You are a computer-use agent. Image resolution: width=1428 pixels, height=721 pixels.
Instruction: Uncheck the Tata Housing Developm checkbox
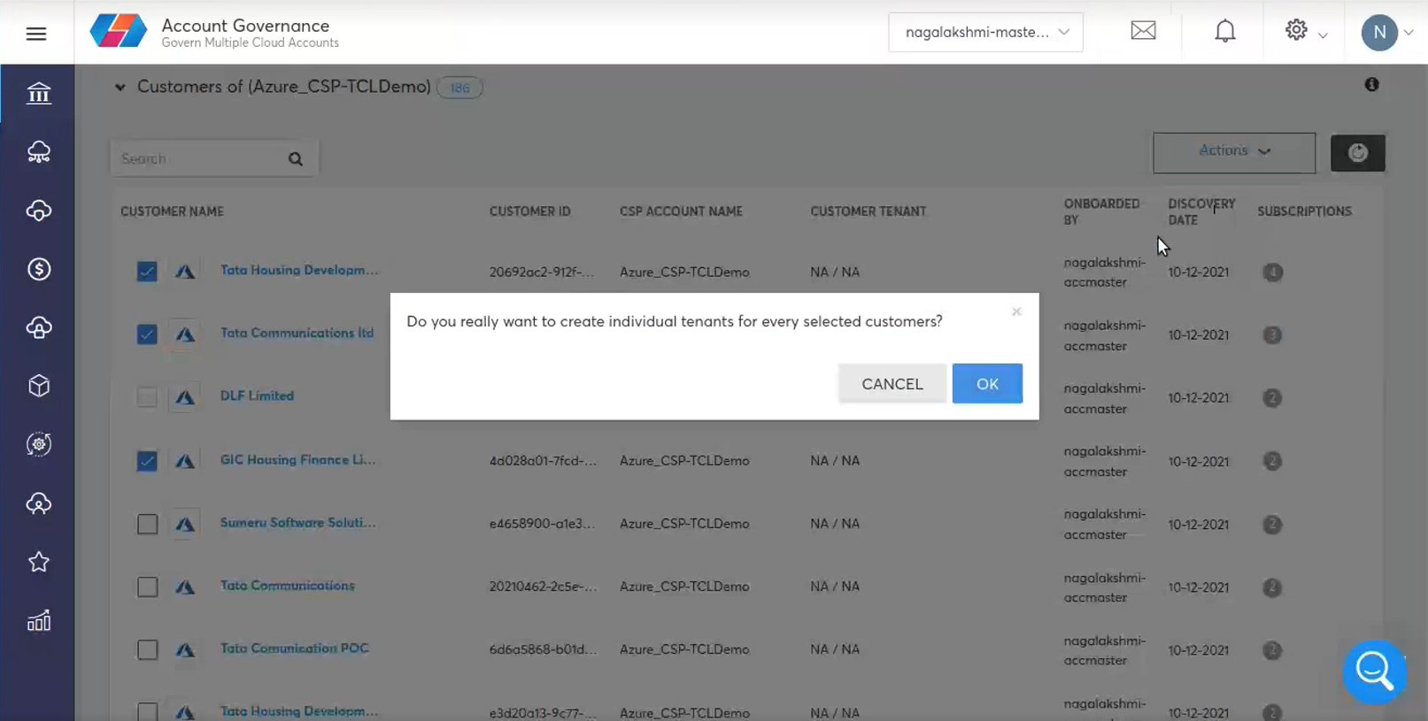pos(147,272)
